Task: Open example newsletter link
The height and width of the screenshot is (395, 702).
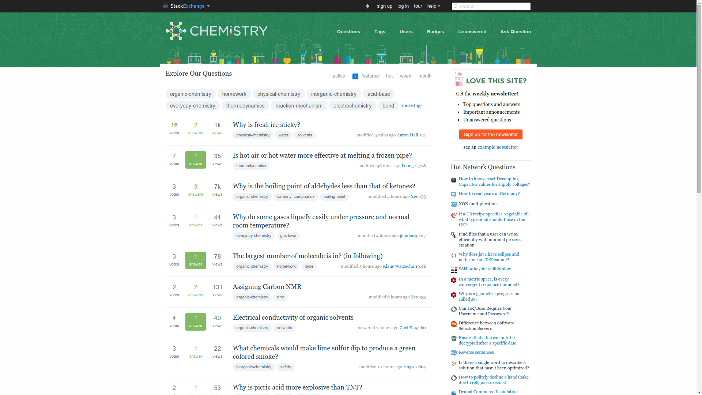Action: pyautogui.click(x=498, y=147)
